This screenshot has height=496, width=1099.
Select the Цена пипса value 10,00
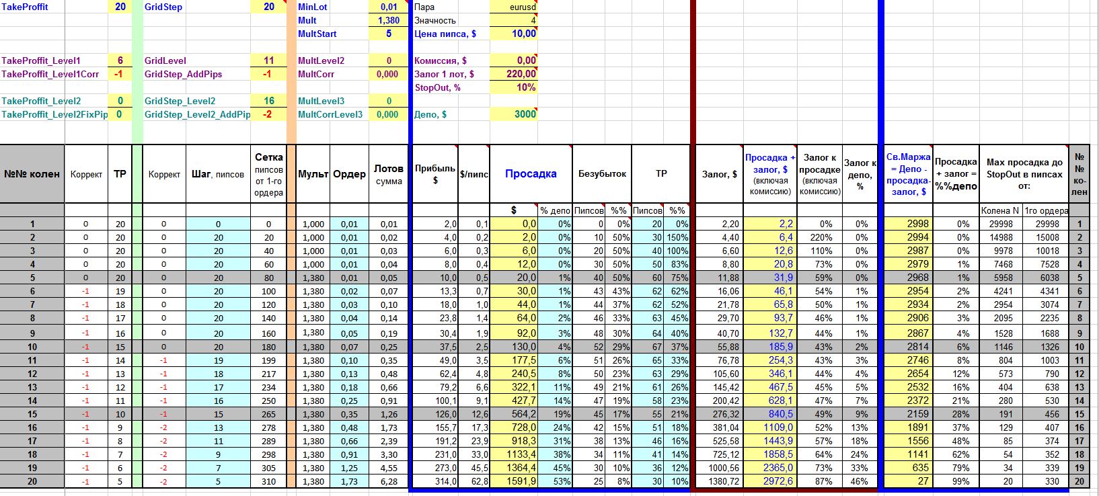[x=514, y=34]
